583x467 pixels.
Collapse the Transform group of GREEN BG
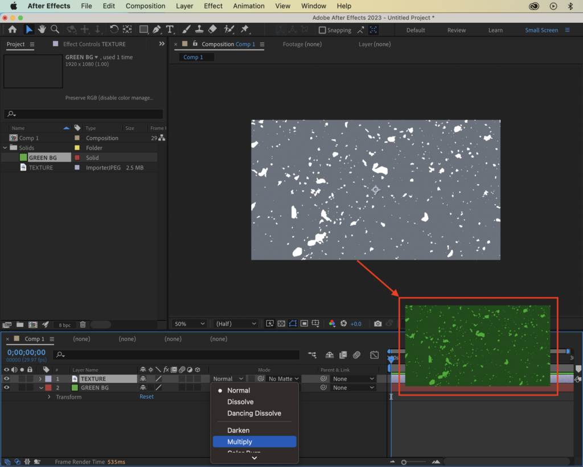point(48,396)
